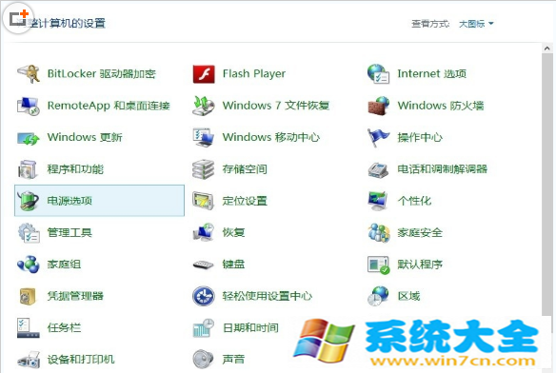Screen dimensions: 556x373
Task: Click the 个性化 label
Action: click(414, 201)
